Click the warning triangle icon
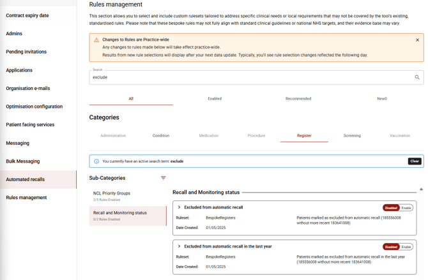Viewport: 428px width, 280px height. pyautogui.click(x=96, y=40)
